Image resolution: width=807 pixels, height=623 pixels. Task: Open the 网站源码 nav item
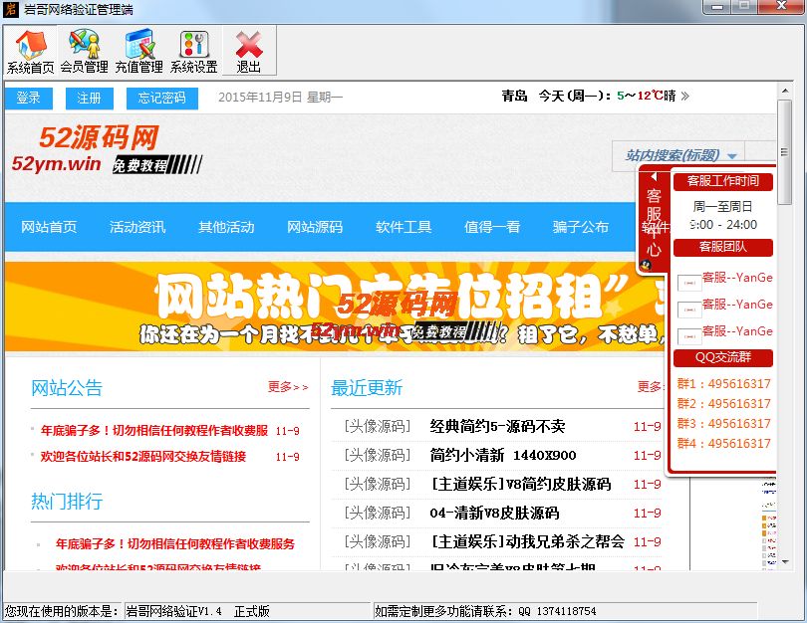[315, 227]
